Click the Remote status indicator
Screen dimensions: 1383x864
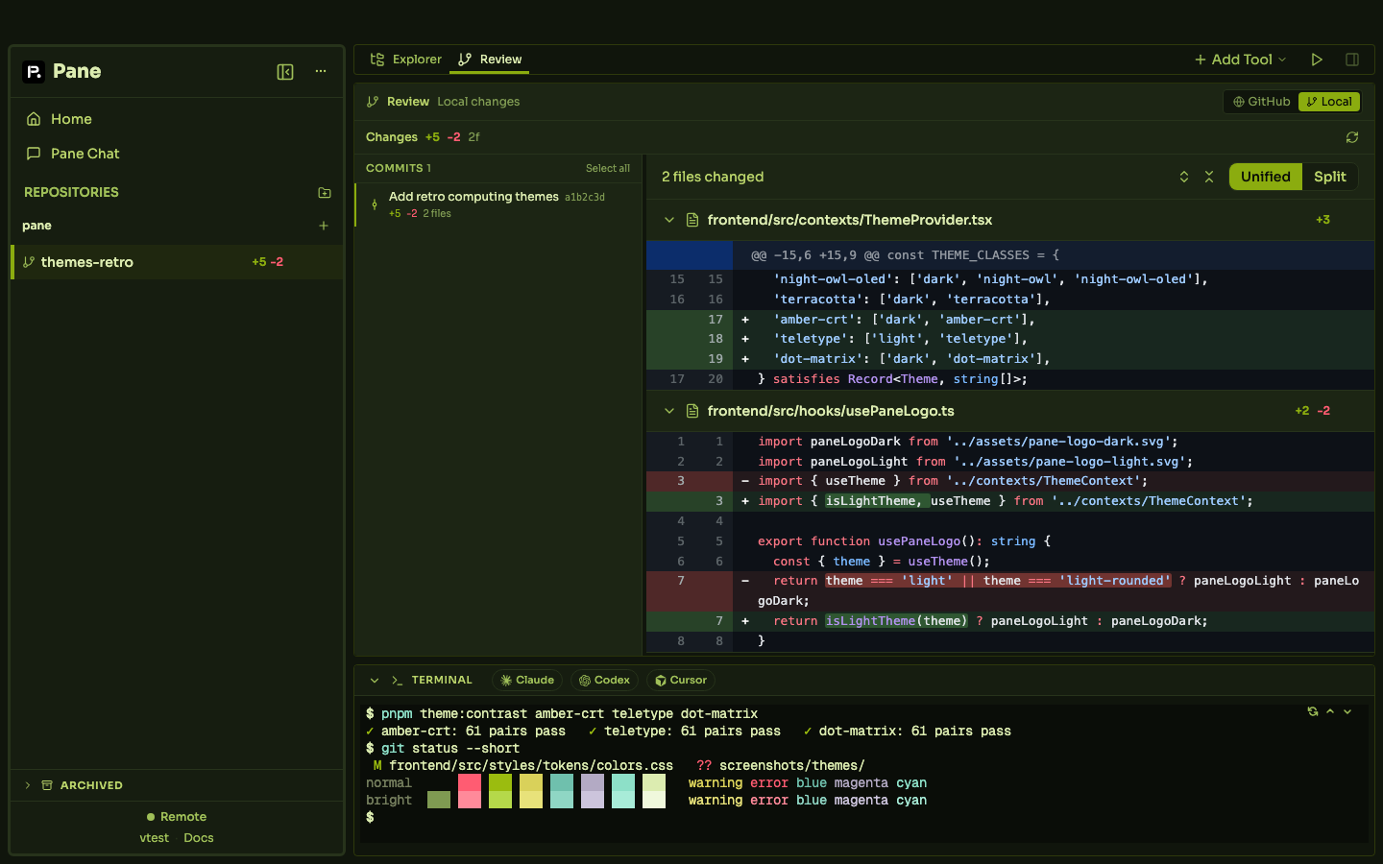[x=177, y=817]
